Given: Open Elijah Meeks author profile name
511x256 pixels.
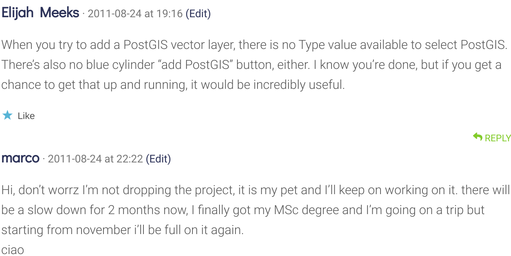Looking at the screenshot, I should point(40,13).
